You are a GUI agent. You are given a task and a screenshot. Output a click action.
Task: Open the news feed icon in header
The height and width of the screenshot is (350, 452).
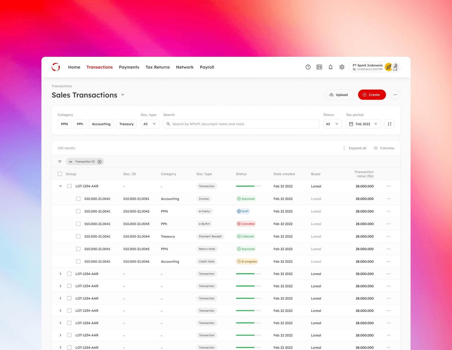pyautogui.click(x=319, y=67)
